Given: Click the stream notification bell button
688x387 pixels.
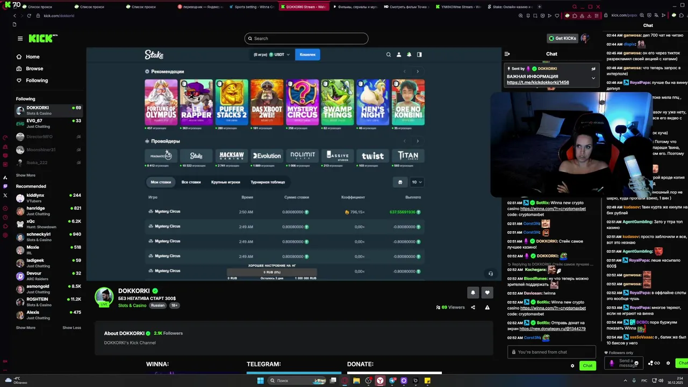Looking at the screenshot, I should pyautogui.click(x=473, y=292).
